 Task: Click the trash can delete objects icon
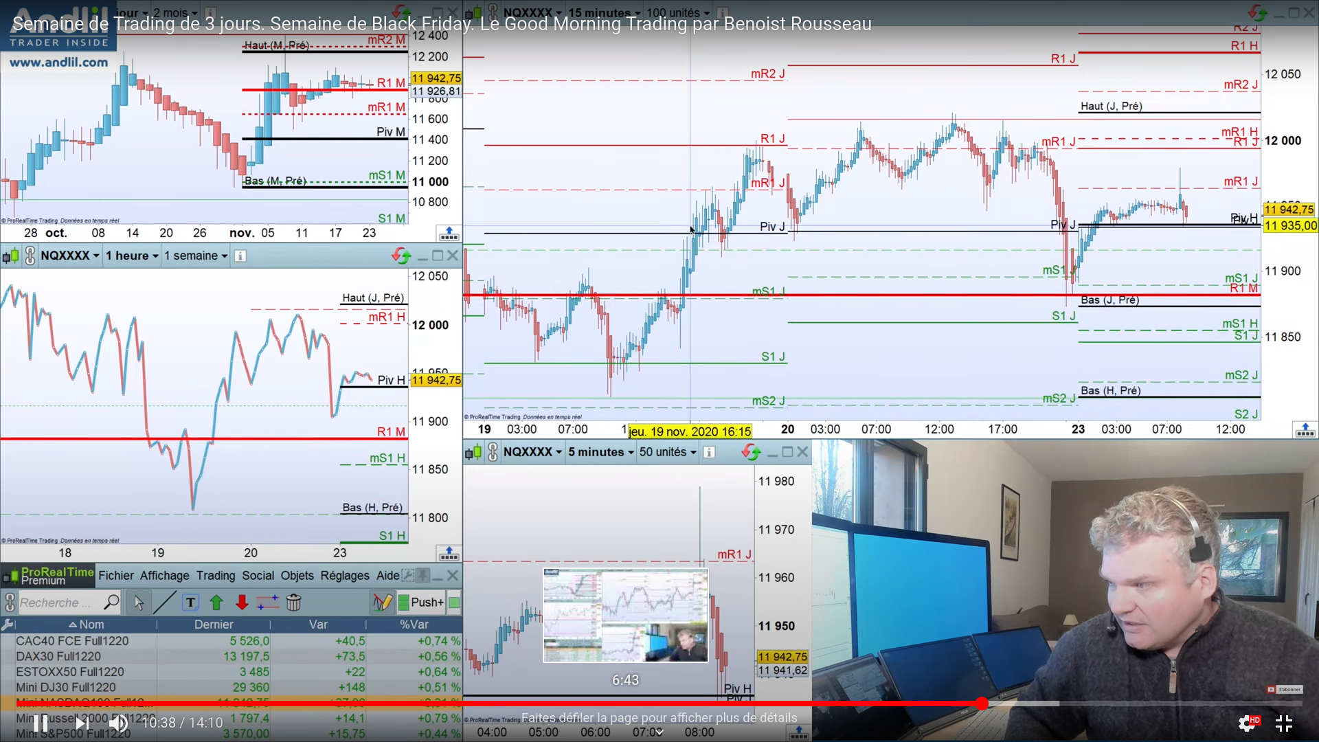[294, 603]
